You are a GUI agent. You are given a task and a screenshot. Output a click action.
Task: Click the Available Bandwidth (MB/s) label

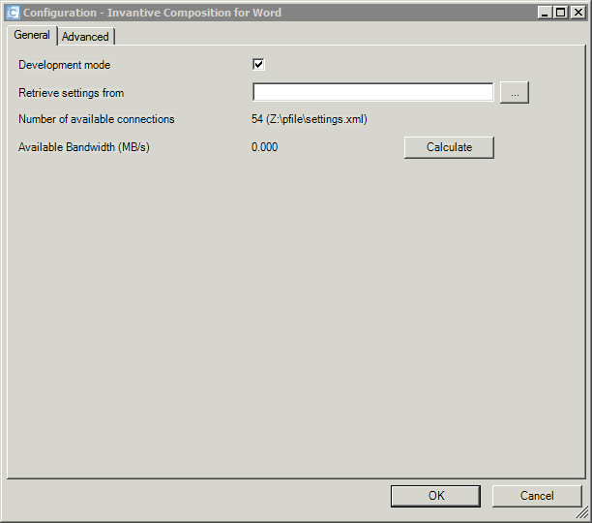84,147
